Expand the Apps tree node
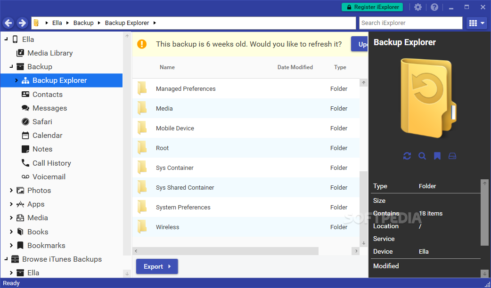This screenshot has width=491, height=288. click(x=11, y=204)
